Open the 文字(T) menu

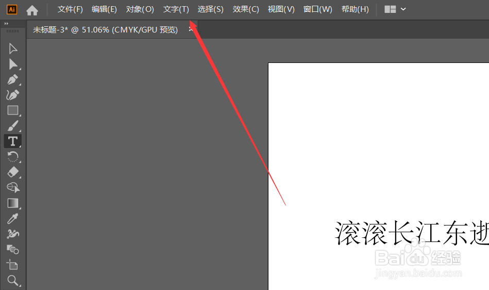coord(176,9)
